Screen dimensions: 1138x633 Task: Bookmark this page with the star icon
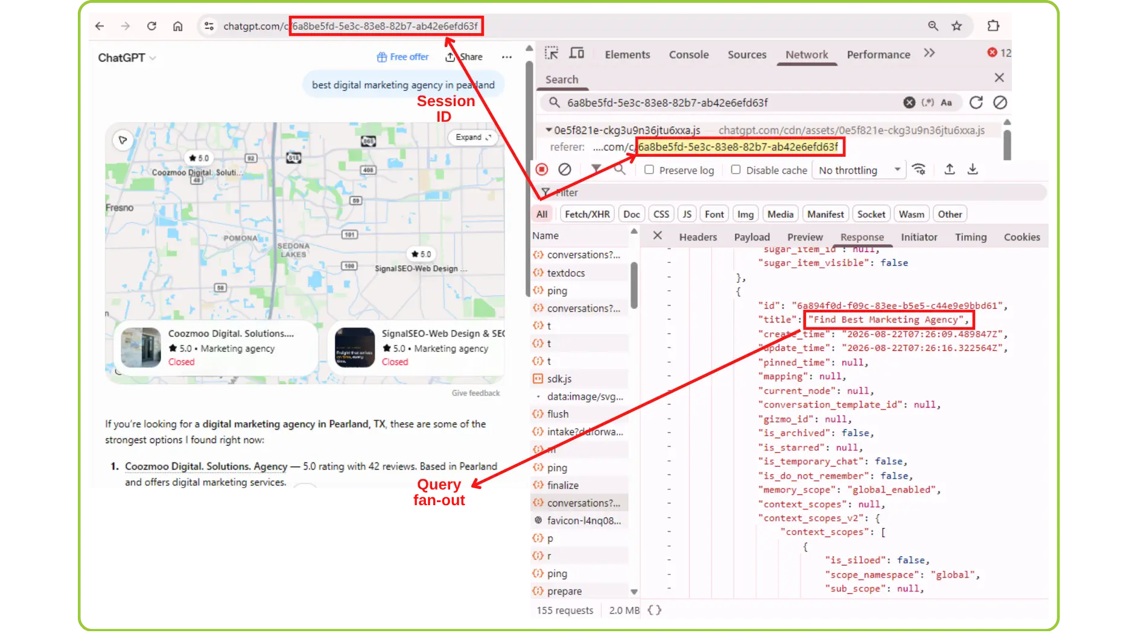(x=956, y=26)
